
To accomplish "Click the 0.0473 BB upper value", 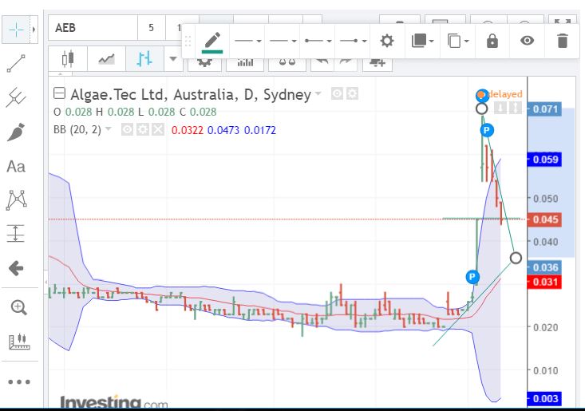I will pos(223,130).
